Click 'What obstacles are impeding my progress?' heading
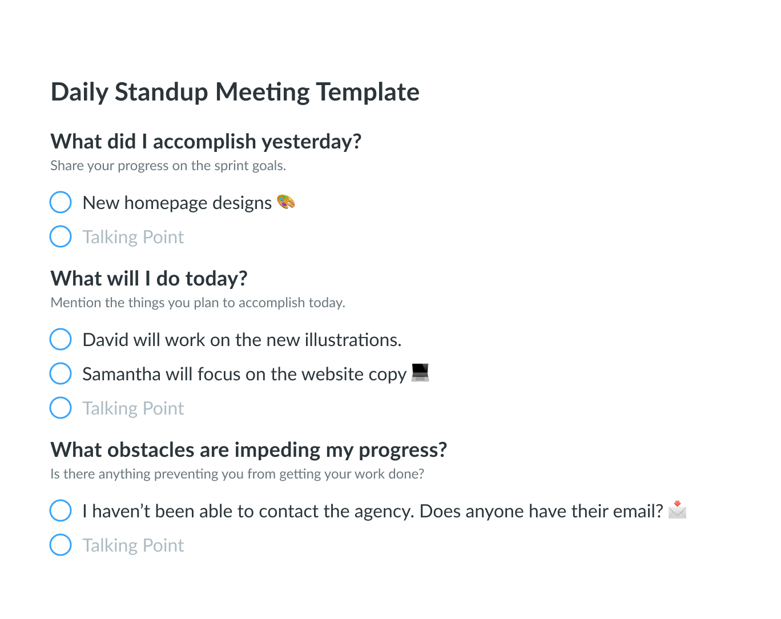781x619 pixels. 249,450
